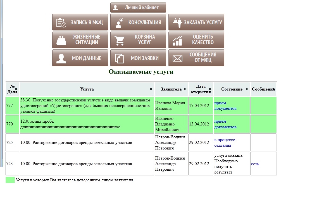Click the purse icon on Жизненные ситуации
Image resolution: width=319 pixels, height=202 pixels.
[61, 40]
